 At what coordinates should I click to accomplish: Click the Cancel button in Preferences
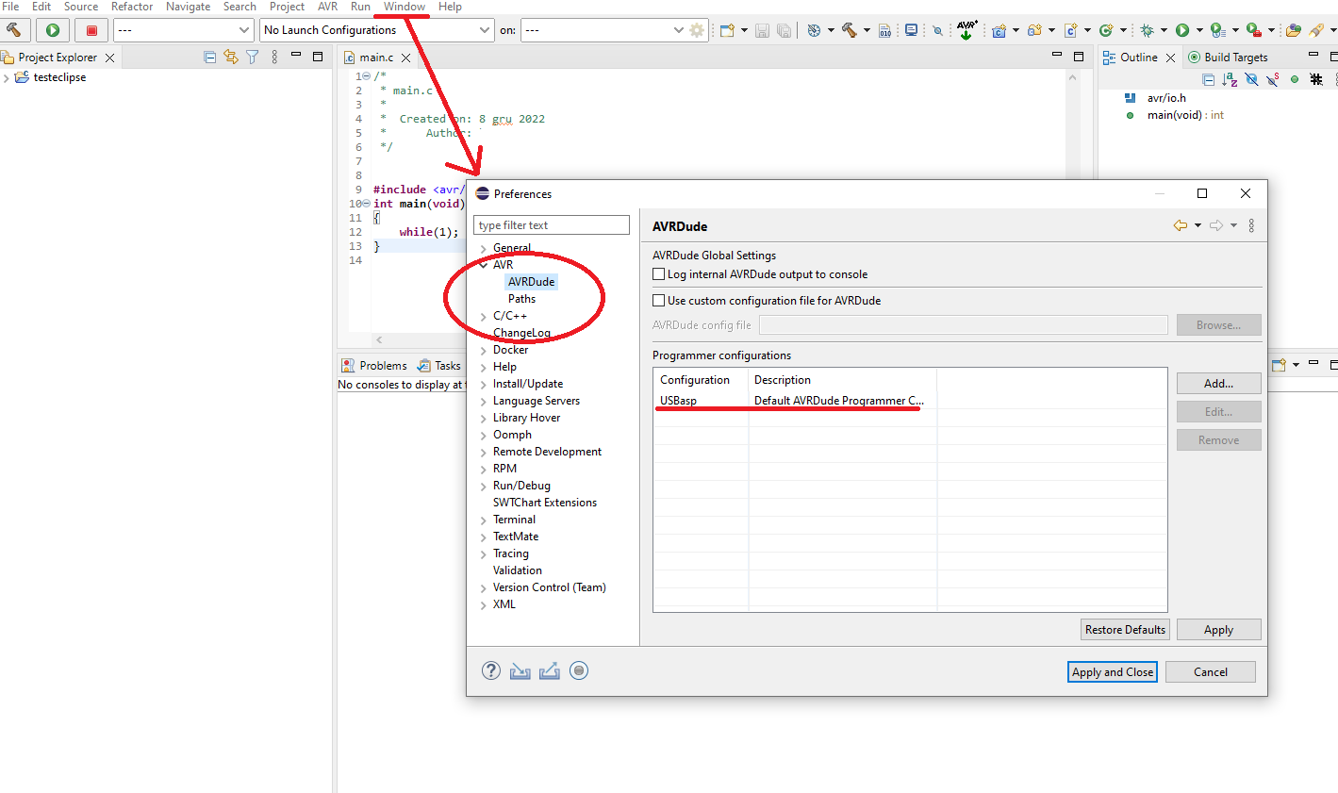(1211, 672)
